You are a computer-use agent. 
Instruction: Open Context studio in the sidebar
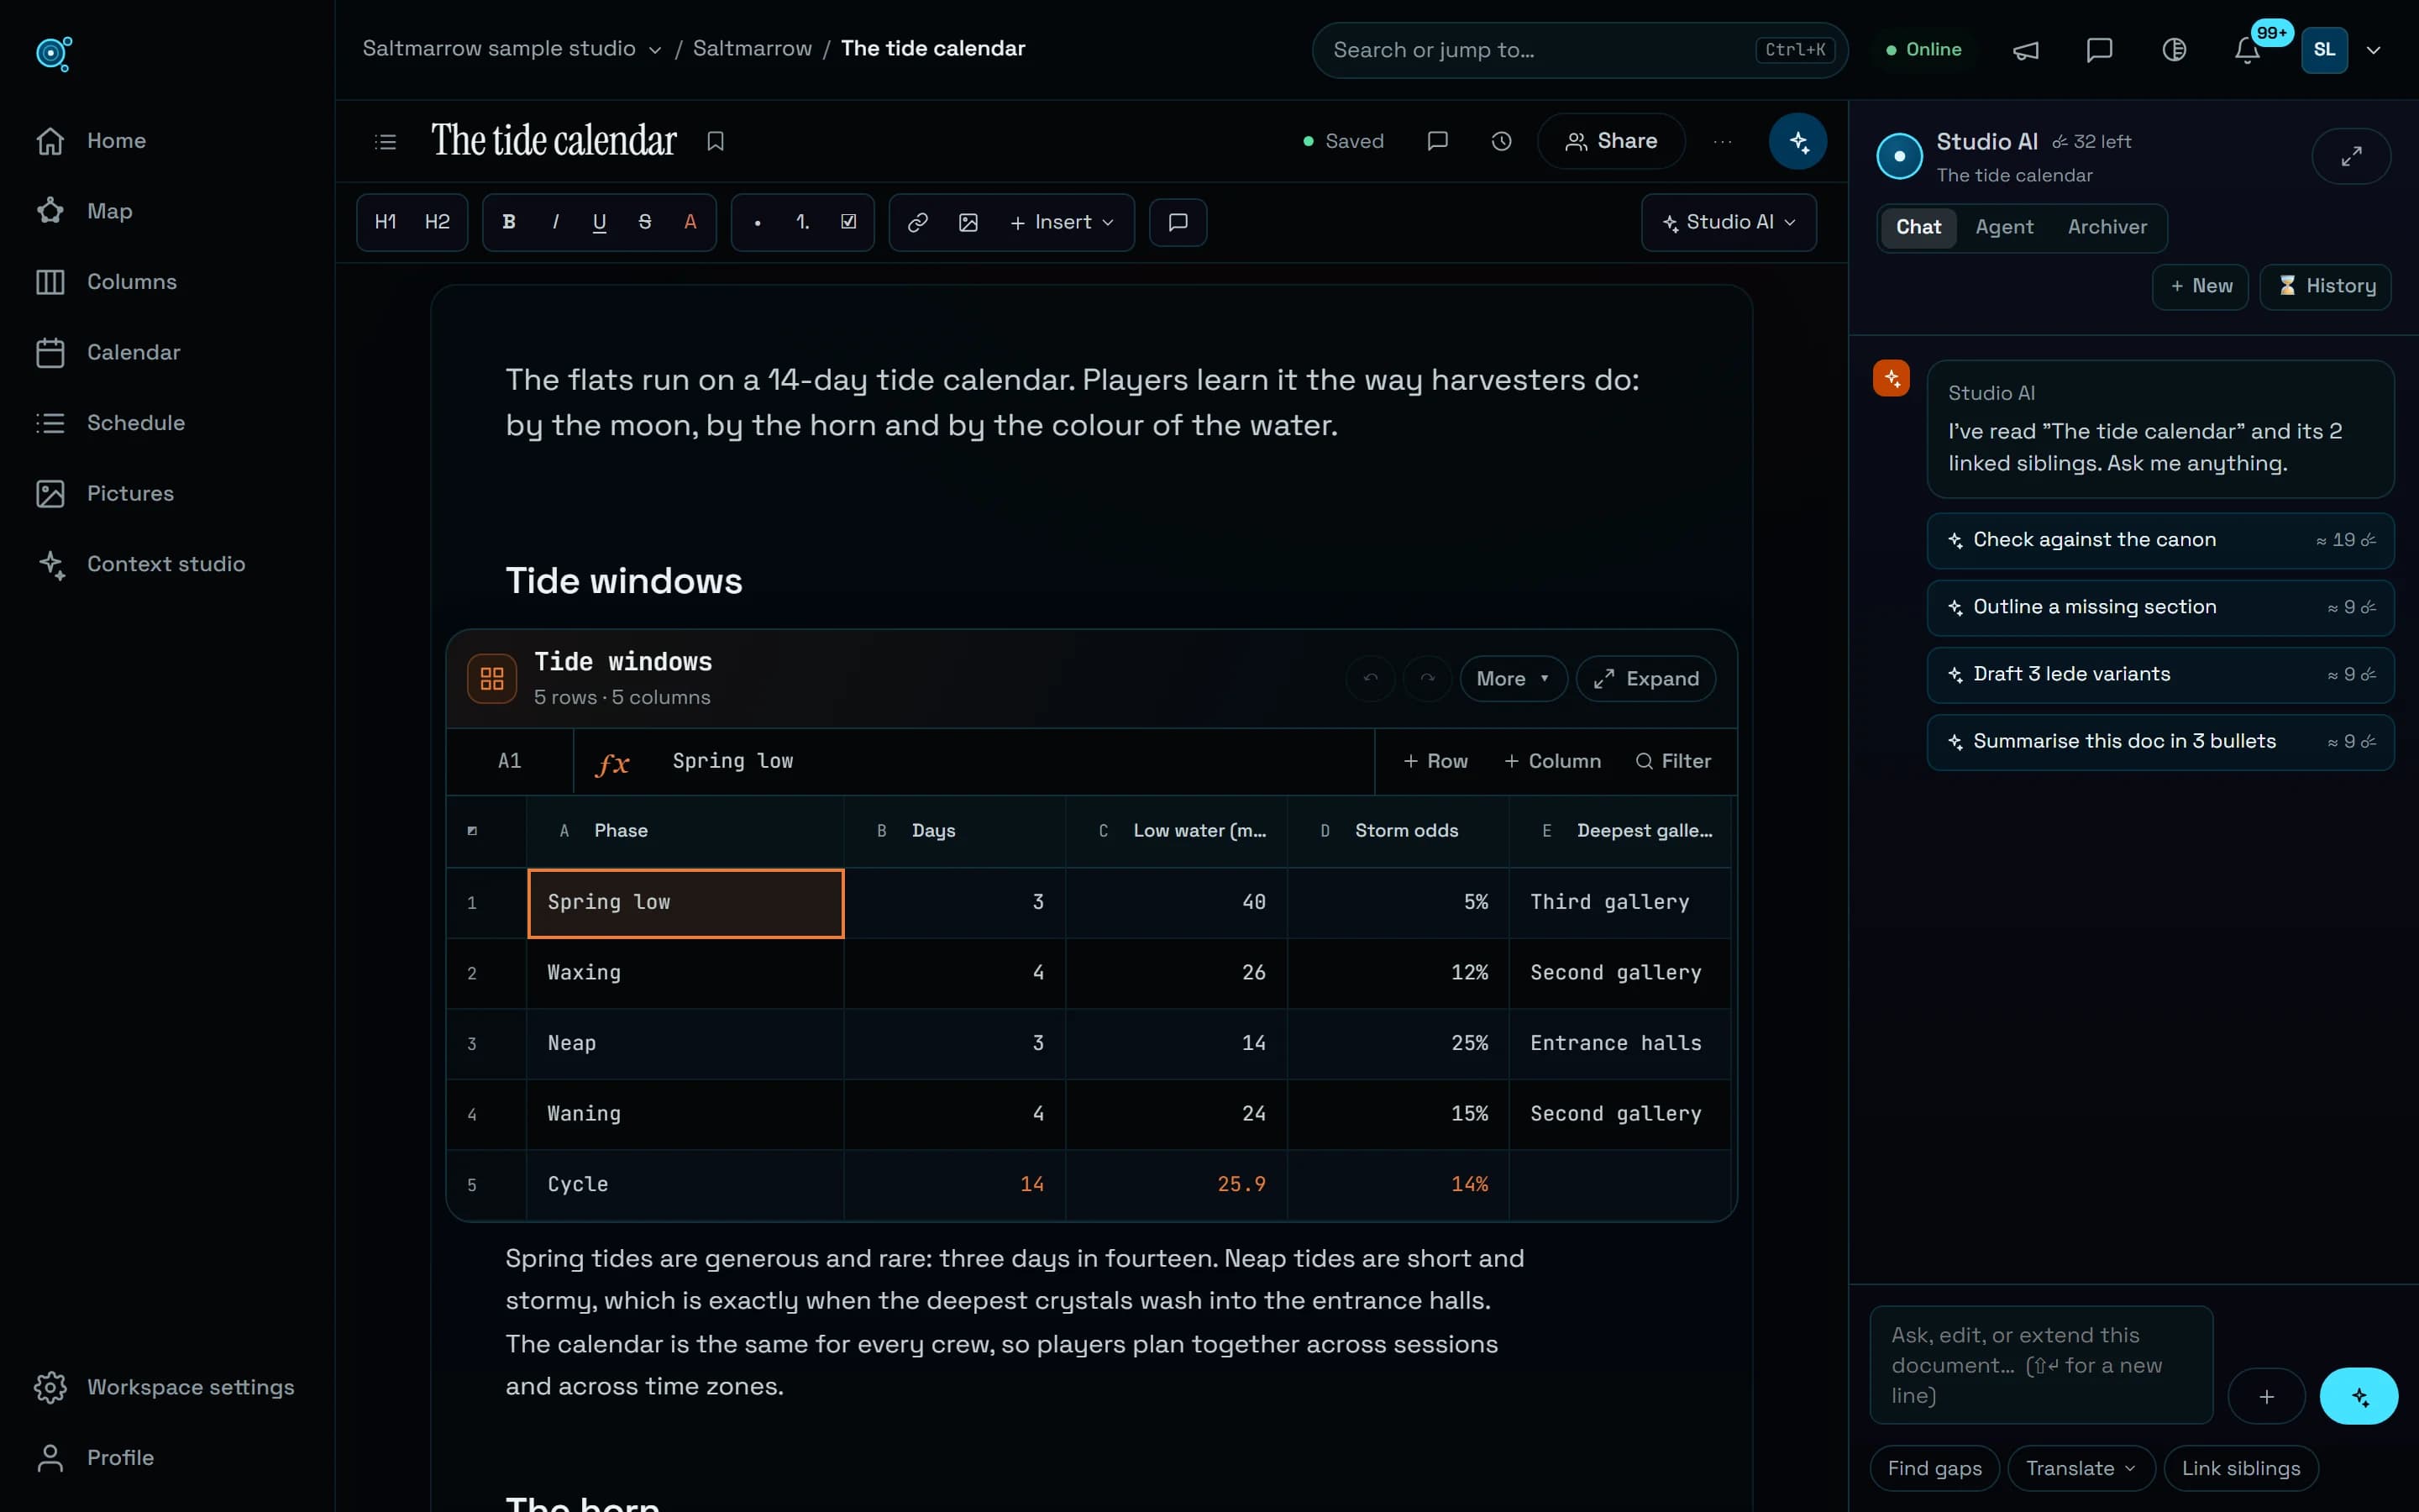pyautogui.click(x=167, y=564)
